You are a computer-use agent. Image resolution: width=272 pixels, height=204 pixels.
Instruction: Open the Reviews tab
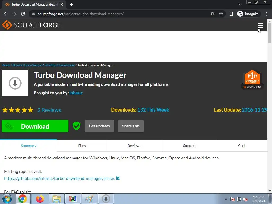[x=134, y=146]
